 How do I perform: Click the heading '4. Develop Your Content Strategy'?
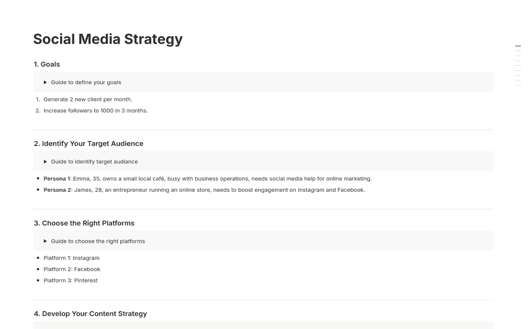pyautogui.click(x=91, y=314)
